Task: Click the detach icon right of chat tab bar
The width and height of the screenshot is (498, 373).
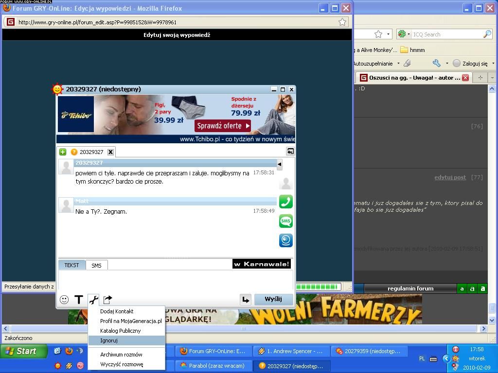Action: 290,152
